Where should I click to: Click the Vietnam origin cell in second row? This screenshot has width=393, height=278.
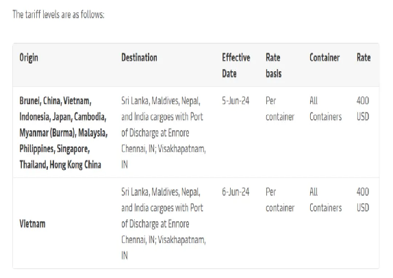pos(32,224)
